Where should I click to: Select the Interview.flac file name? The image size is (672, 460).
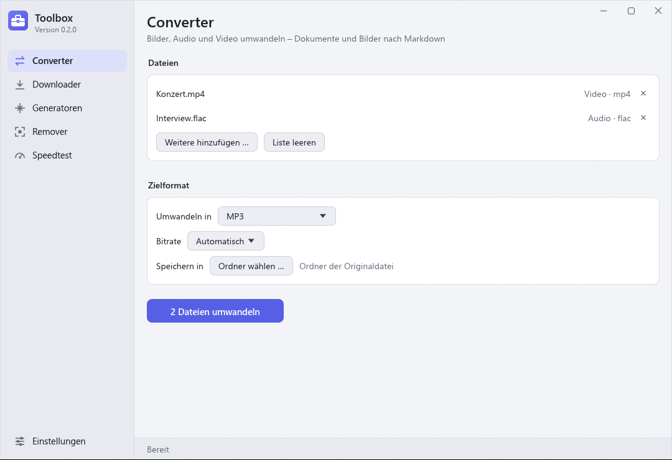(x=181, y=118)
